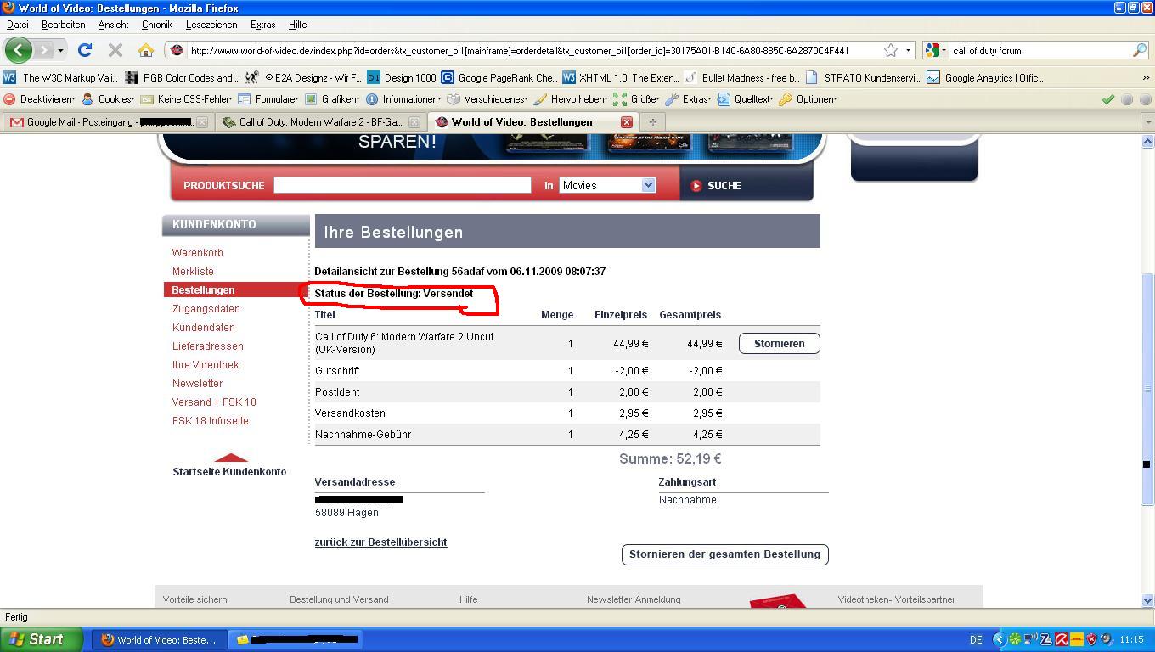Open the Grafiken developer toolbar menu
The height and width of the screenshot is (652, 1155).
333,98
